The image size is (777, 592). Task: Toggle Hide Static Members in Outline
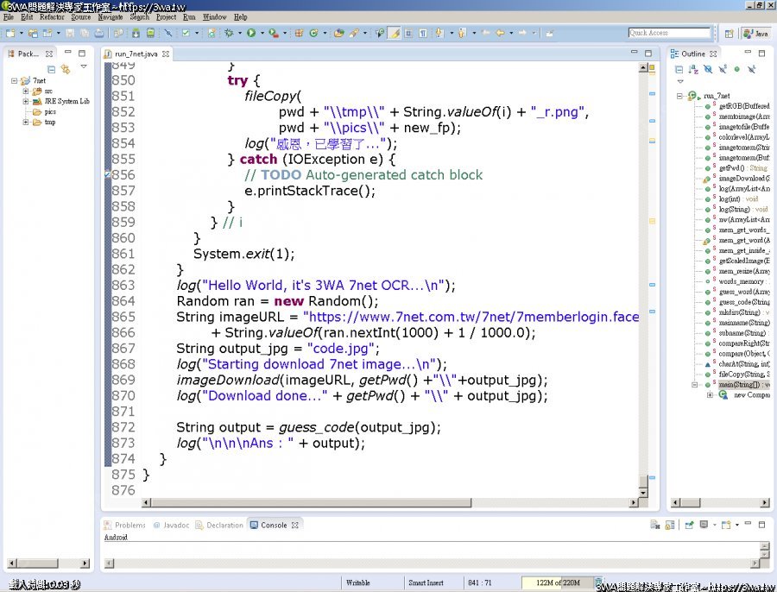pyautogui.click(x=723, y=69)
